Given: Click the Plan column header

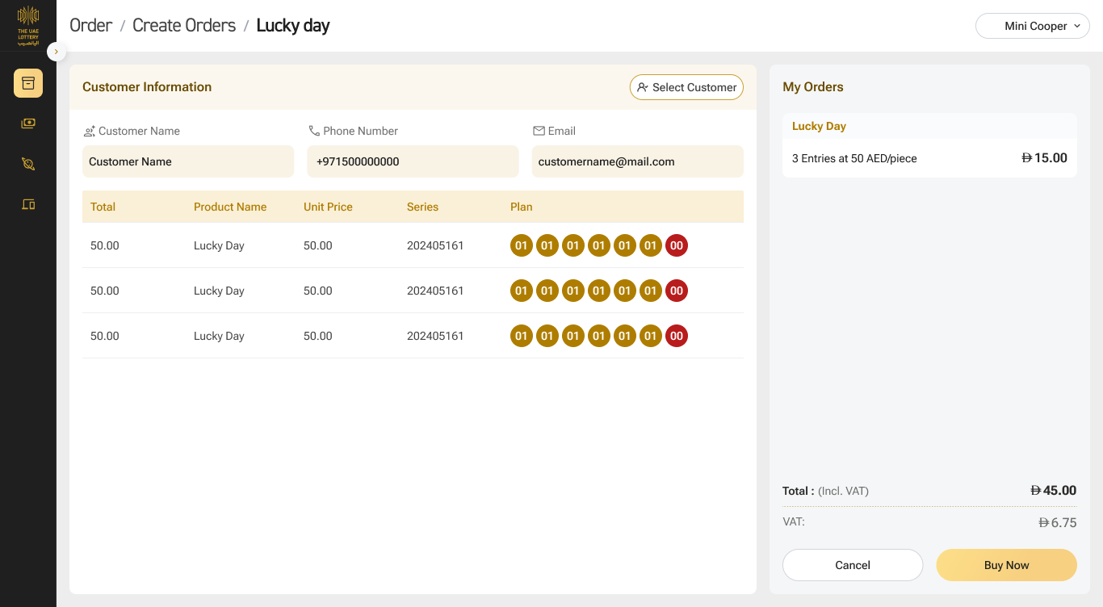Looking at the screenshot, I should [x=521, y=207].
